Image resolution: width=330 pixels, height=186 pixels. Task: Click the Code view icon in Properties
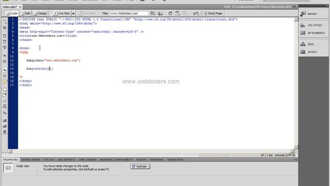click(x=8, y=168)
